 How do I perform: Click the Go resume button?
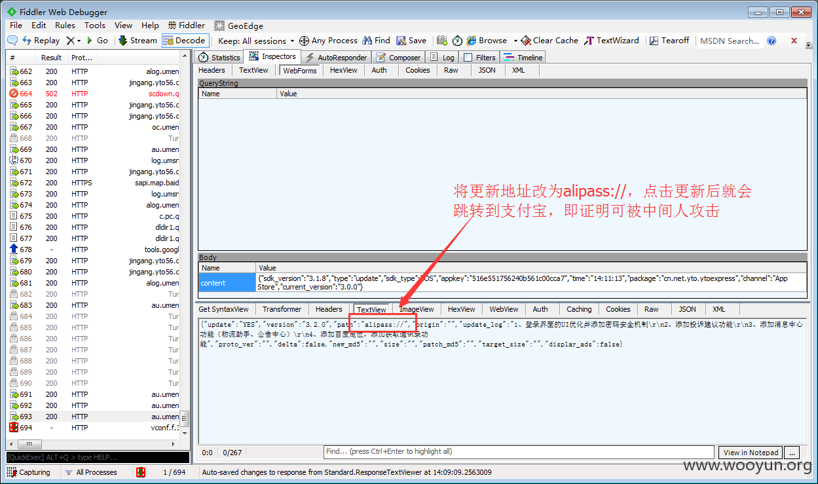tap(98, 41)
